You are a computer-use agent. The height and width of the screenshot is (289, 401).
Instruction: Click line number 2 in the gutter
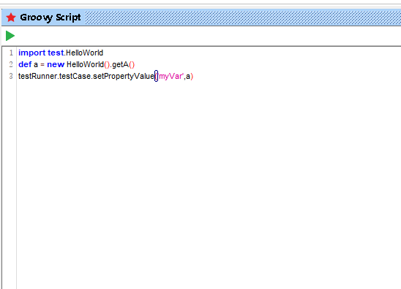coord(11,64)
